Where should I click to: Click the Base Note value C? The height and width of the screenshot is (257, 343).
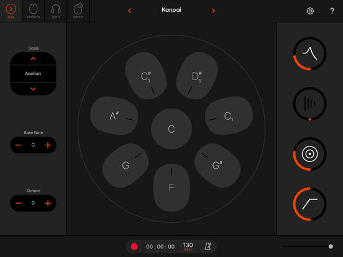point(33,145)
